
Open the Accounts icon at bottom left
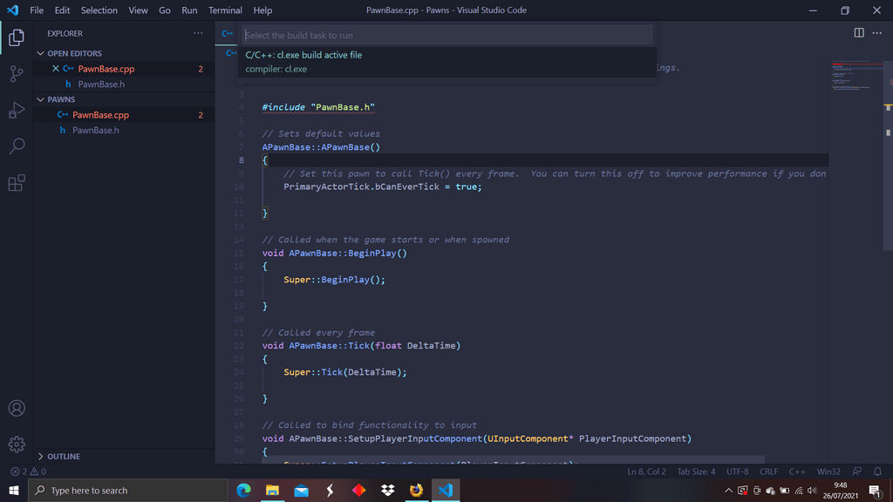click(16, 407)
